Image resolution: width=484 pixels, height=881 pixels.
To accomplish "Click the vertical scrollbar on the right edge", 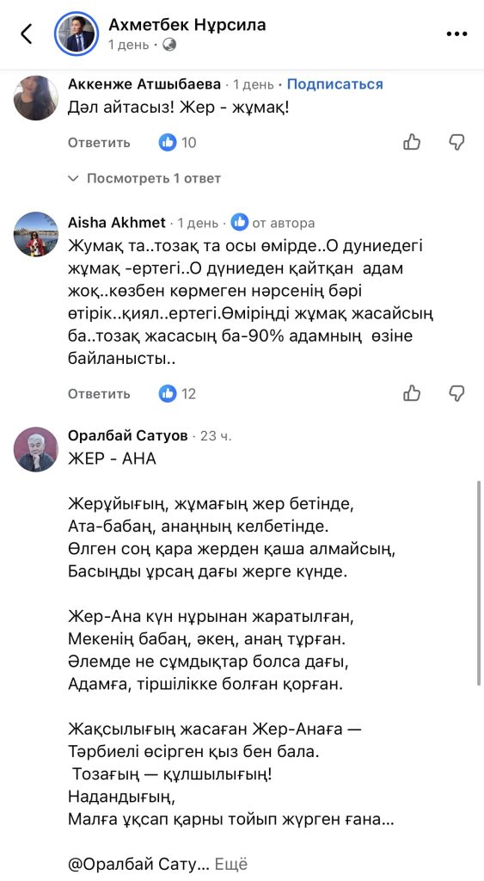I will coord(478,582).
